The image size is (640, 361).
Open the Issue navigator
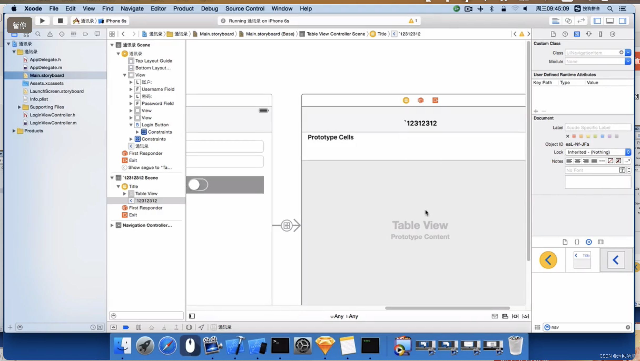[50, 34]
